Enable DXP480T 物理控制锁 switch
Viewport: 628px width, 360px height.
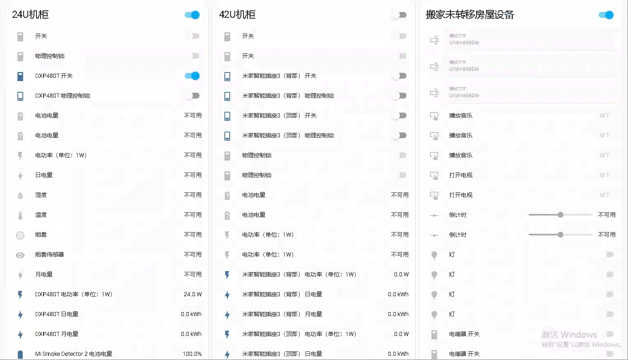tap(193, 95)
